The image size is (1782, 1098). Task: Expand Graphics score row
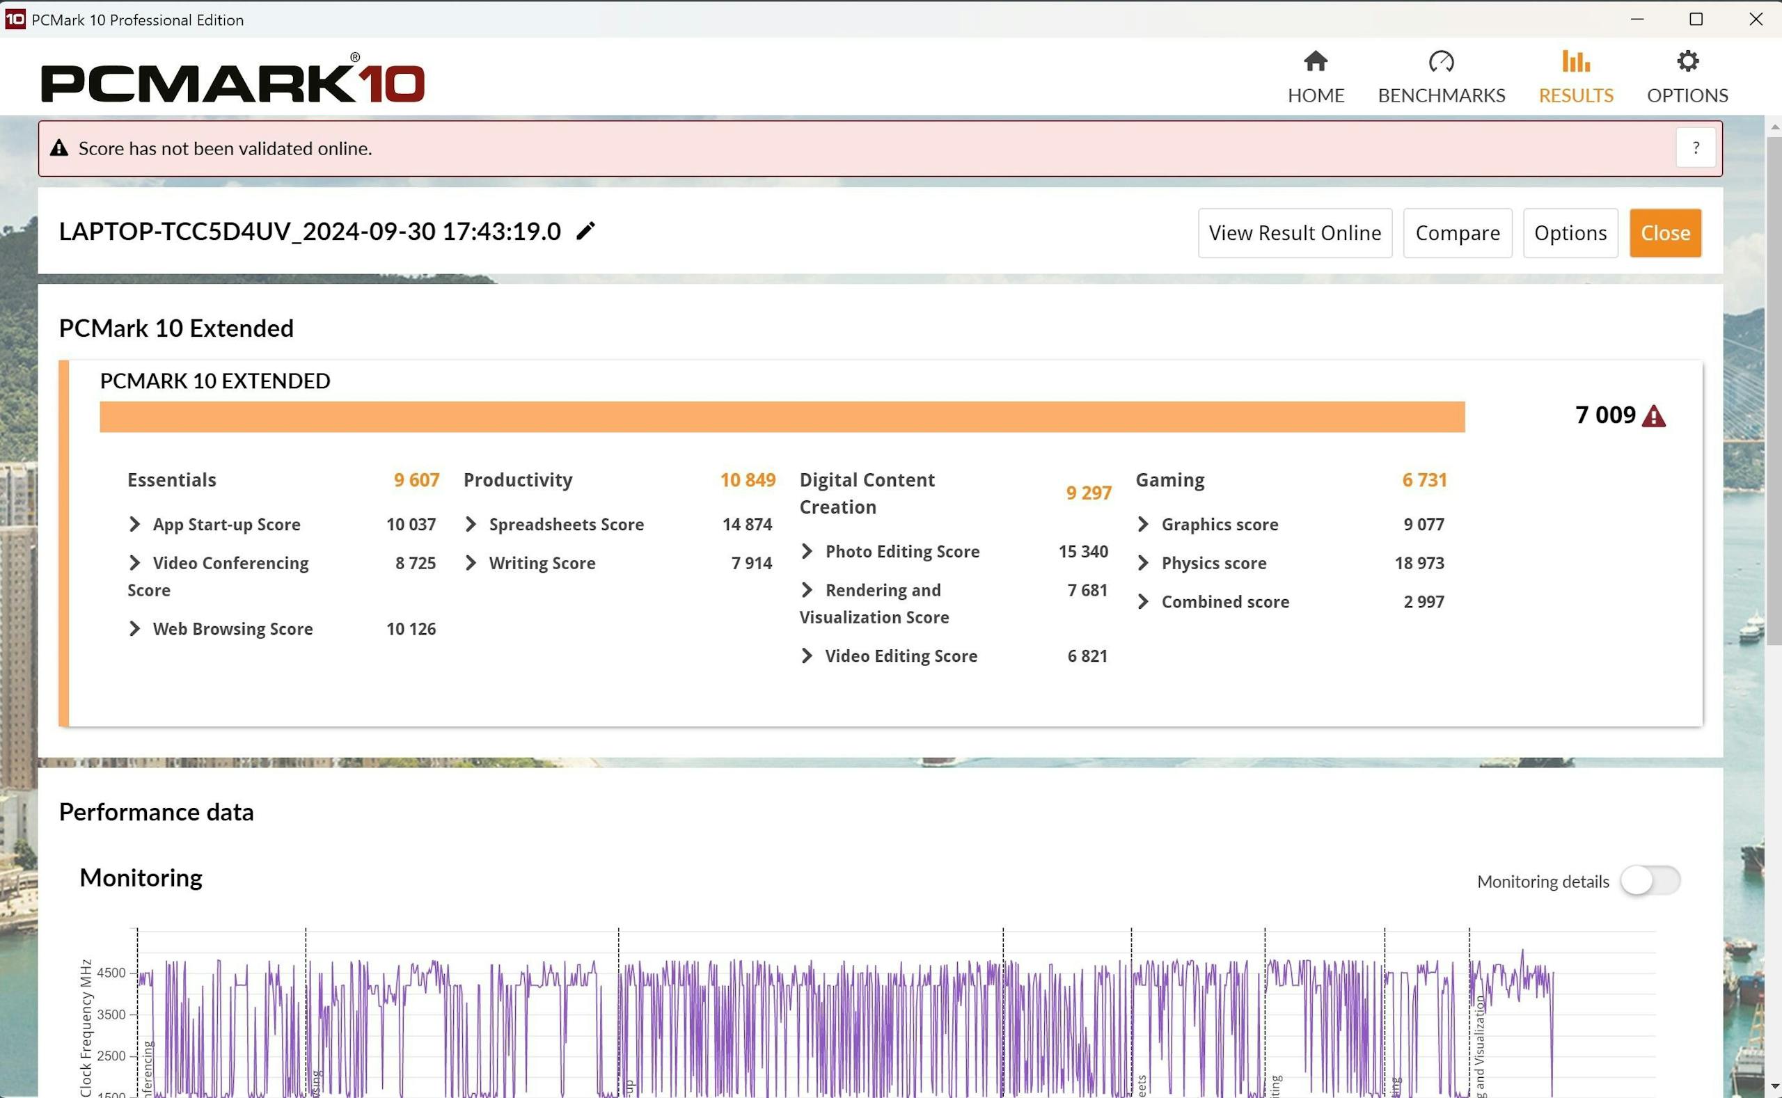[x=1143, y=525]
